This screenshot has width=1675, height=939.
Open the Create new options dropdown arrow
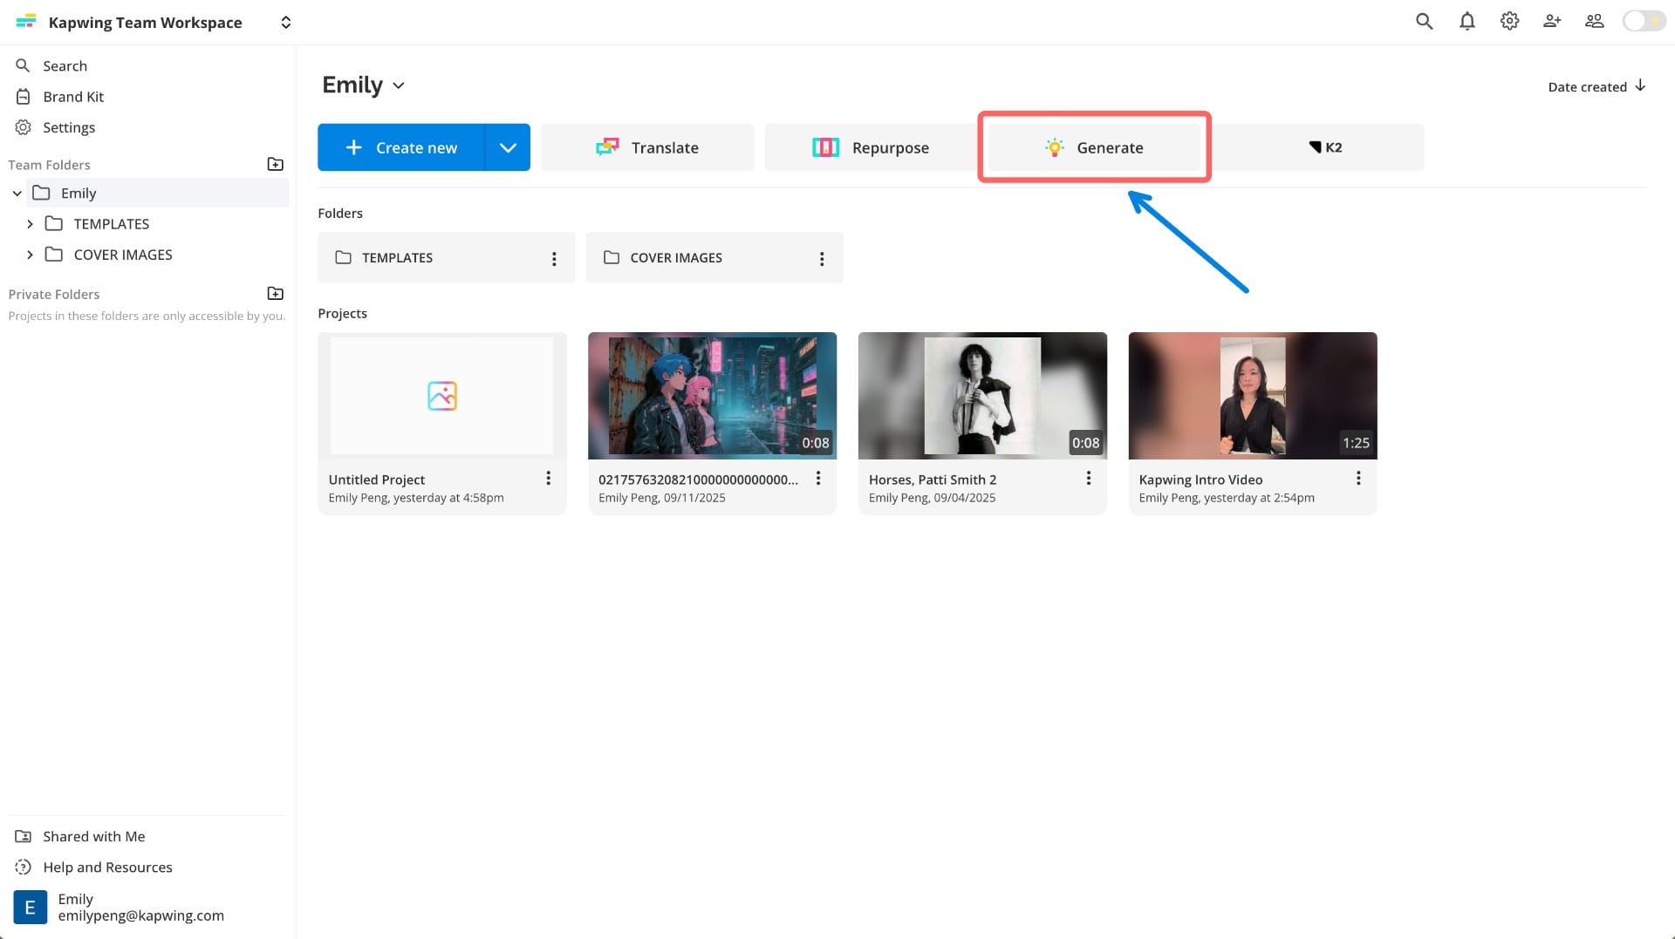(x=508, y=146)
